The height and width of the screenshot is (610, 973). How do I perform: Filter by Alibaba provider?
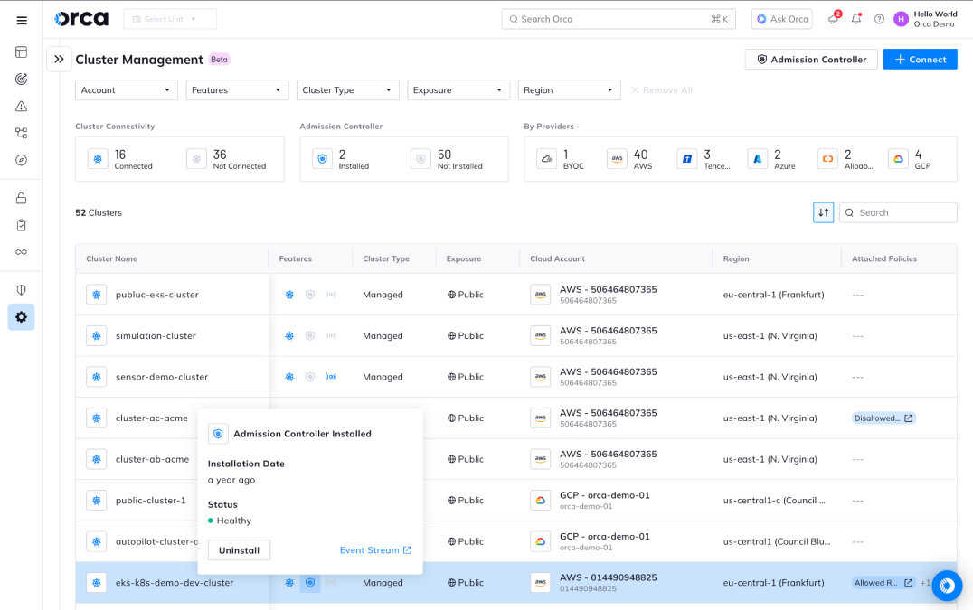pyautogui.click(x=845, y=159)
